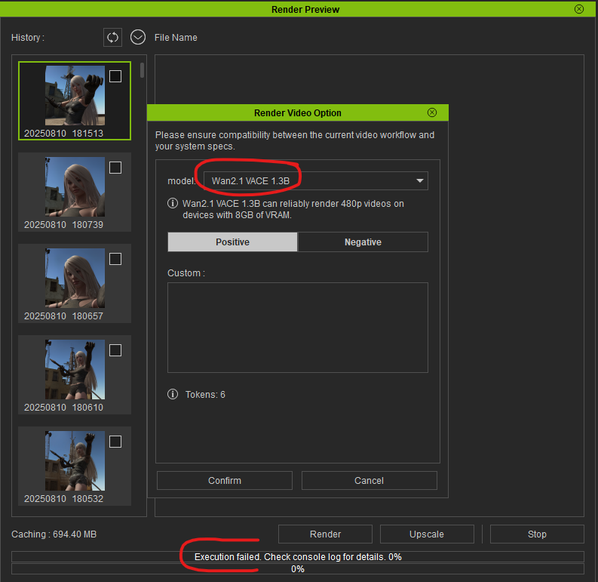Click the info icon next to Tokens
Screen dimensions: 598x582
pos(173,394)
